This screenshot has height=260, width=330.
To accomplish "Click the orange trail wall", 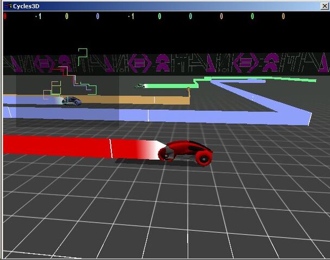I will (x=135, y=100).
